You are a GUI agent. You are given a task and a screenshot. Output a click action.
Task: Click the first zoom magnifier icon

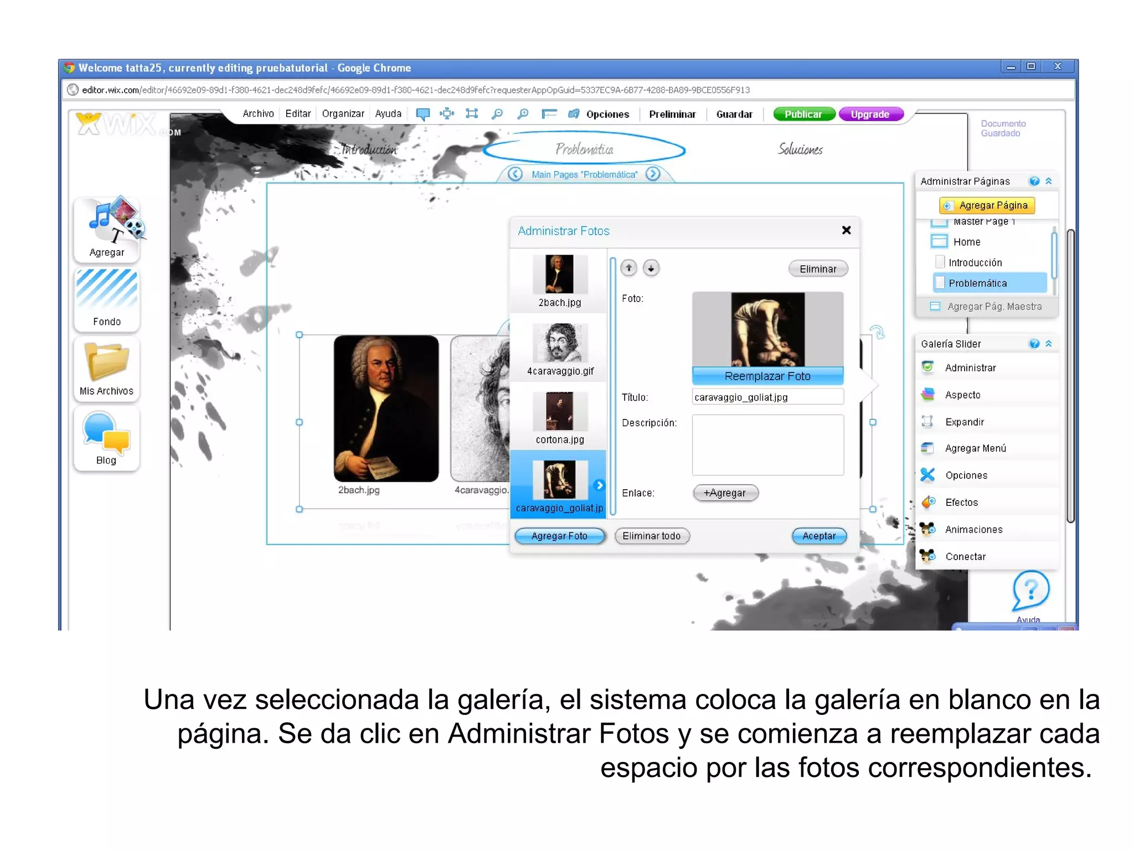(x=497, y=114)
